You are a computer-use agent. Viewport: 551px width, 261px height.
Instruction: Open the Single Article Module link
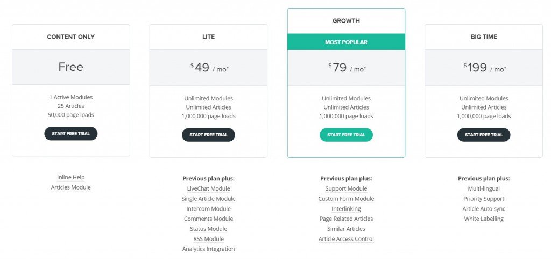[x=208, y=199]
